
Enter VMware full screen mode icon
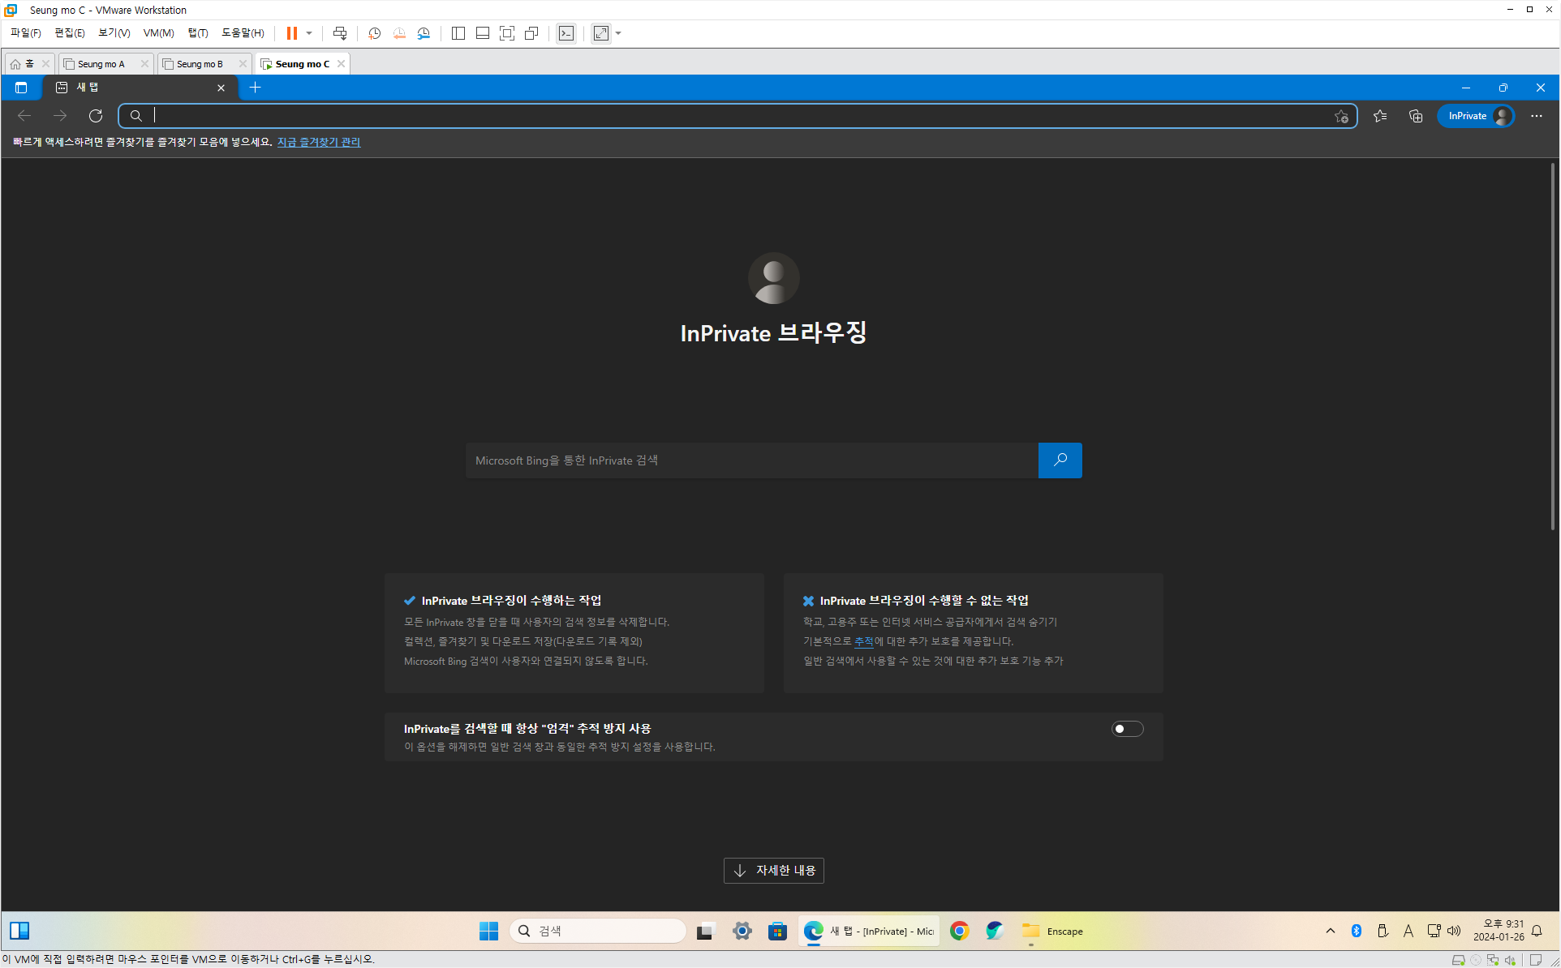[x=507, y=33]
